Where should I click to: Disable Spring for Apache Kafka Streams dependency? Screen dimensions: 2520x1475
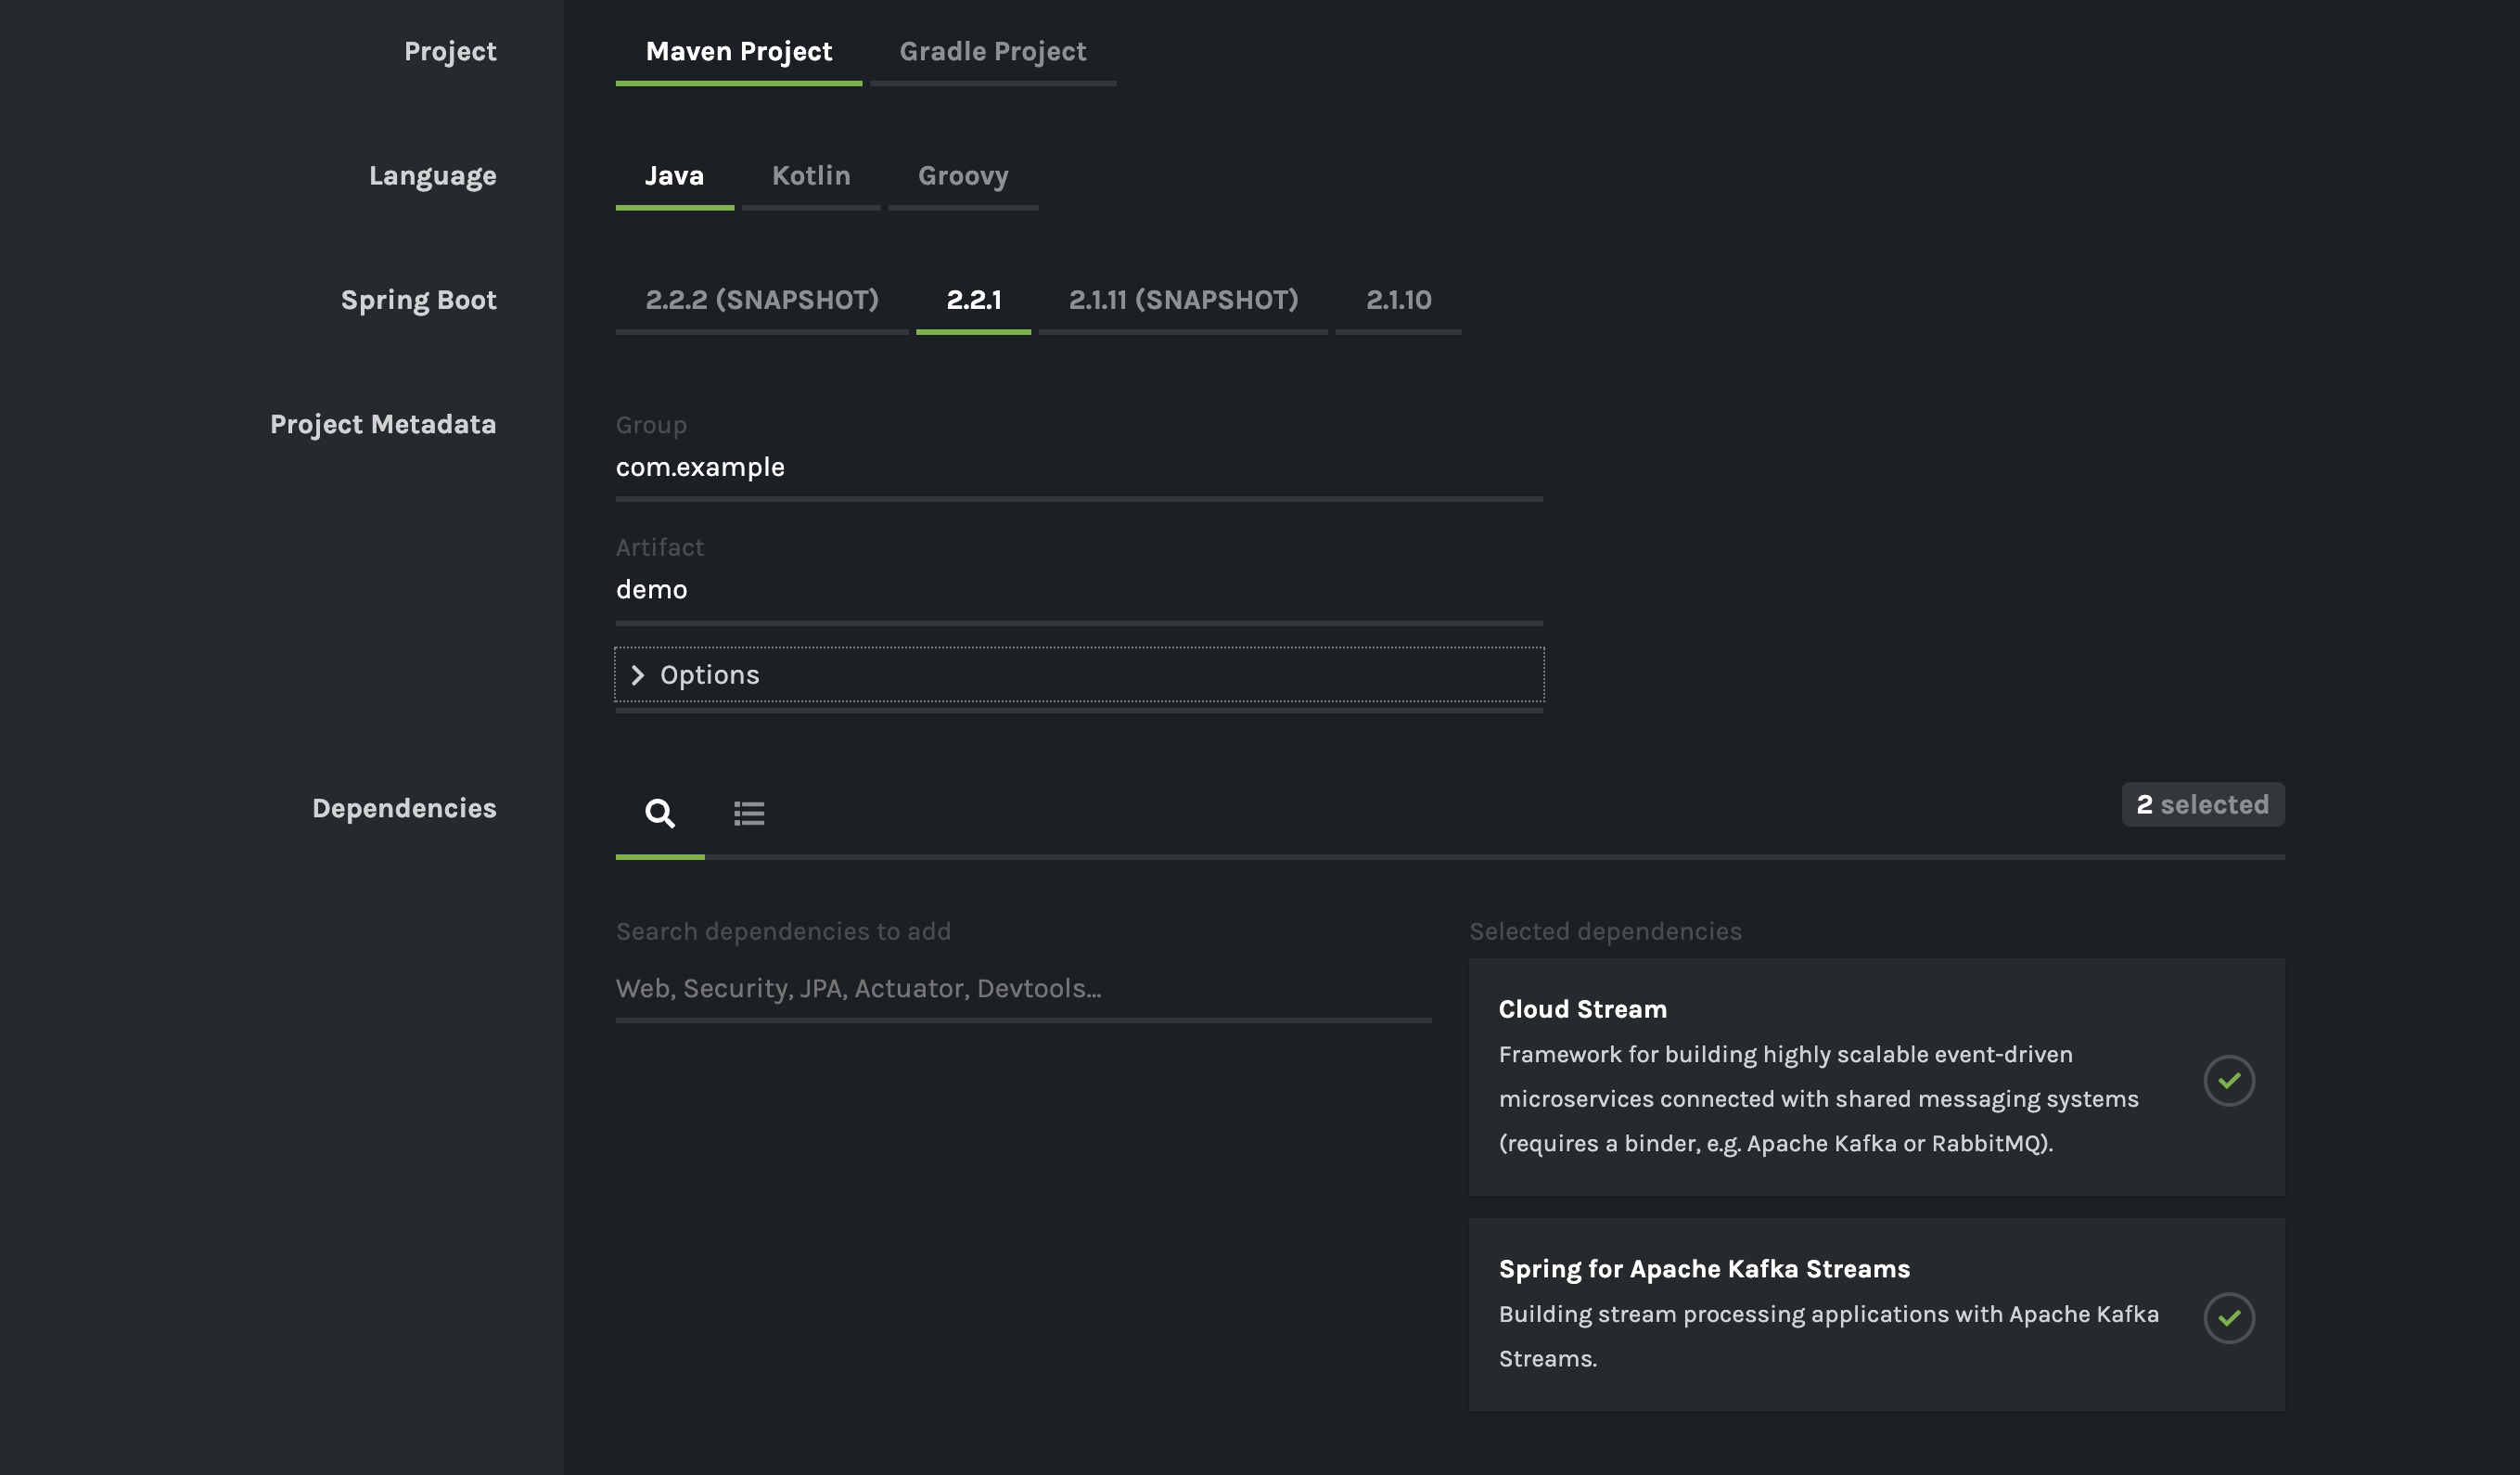pyautogui.click(x=2227, y=1317)
